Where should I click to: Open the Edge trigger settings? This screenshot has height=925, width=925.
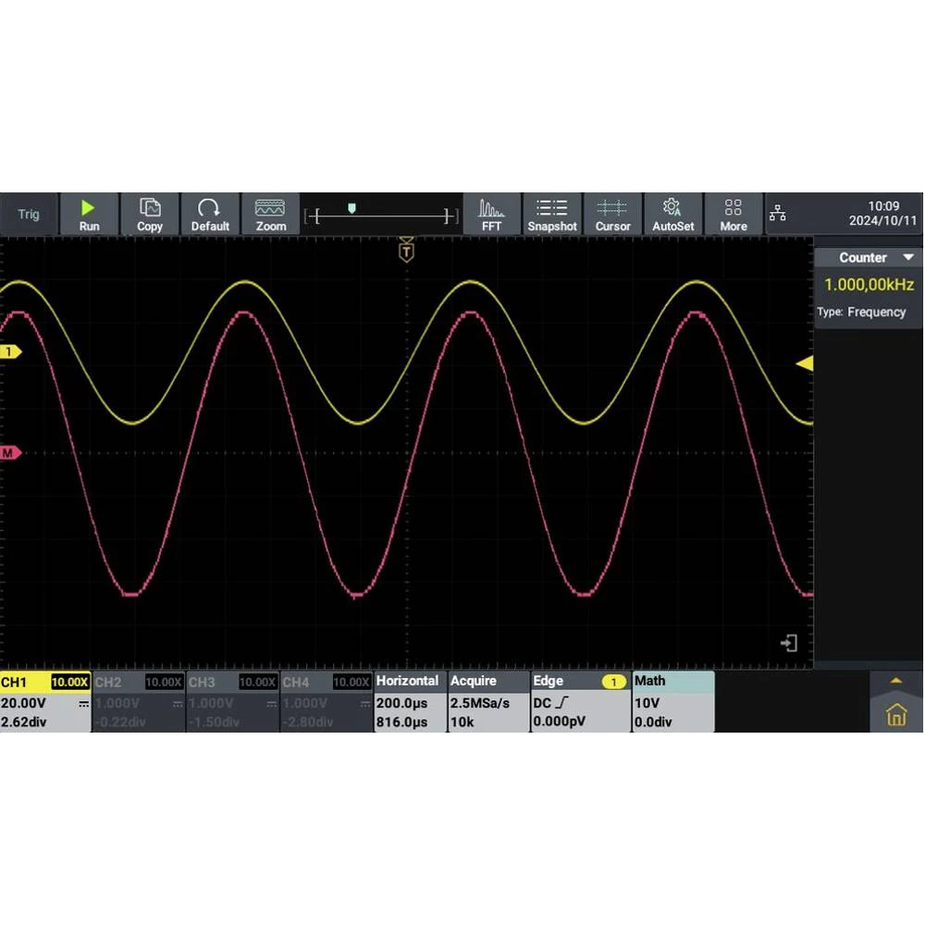point(580,702)
